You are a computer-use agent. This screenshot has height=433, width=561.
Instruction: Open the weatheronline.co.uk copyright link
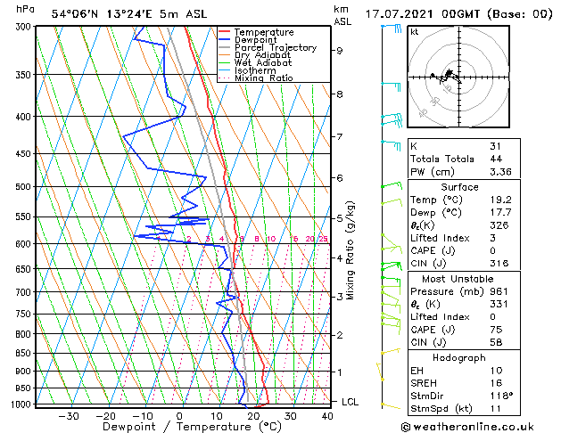467,427
